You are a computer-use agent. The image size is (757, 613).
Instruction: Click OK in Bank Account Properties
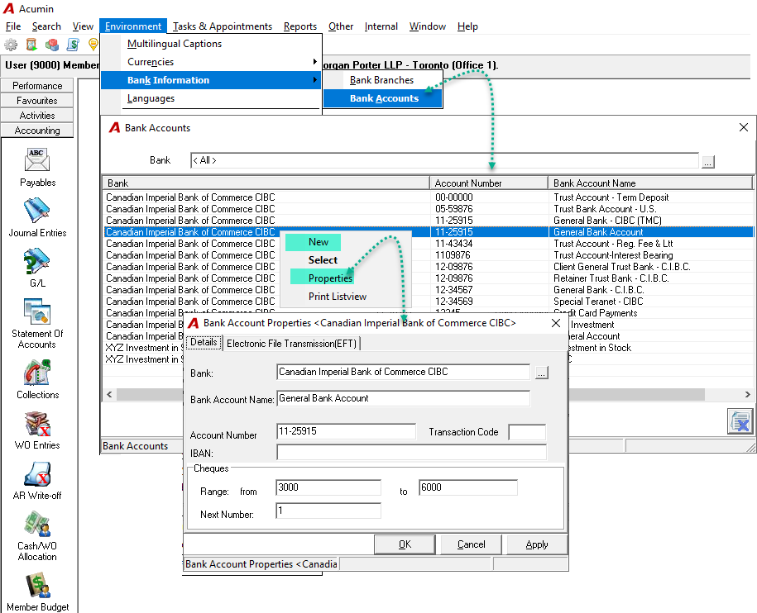[405, 544]
